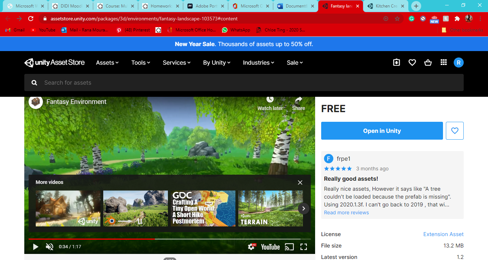Expand the Assets menu
488x260 pixels.
107,62
